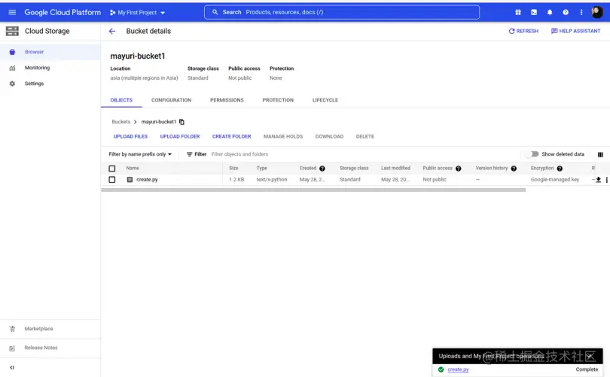Viewport: 610px width, 377px height.
Task: Click the create.py link in uploads panel
Action: tap(458, 369)
